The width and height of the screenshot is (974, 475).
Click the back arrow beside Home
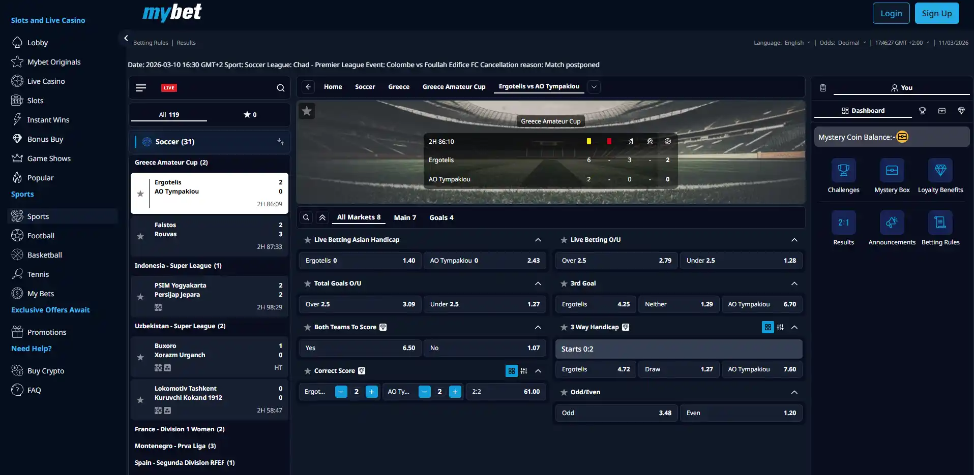(308, 87)
